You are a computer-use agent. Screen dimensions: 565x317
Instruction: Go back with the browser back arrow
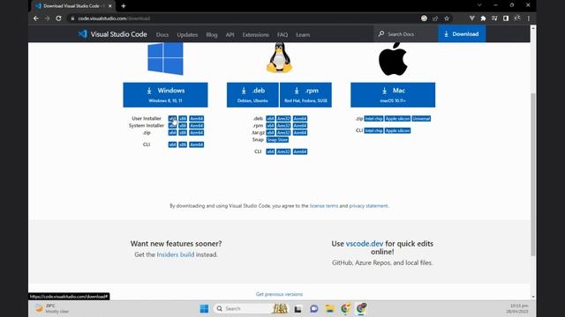(x=36, y=18)
